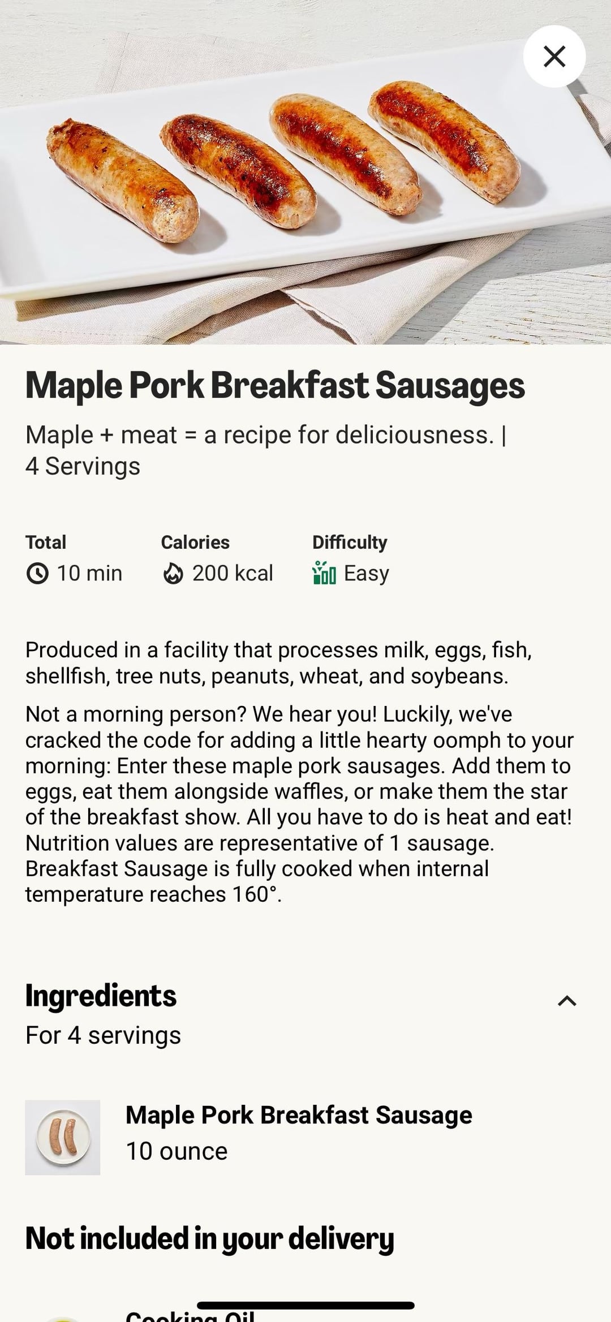
Task: Tap the Ingredients section heading
Action: pyautogui.click(x=101, y=996)
